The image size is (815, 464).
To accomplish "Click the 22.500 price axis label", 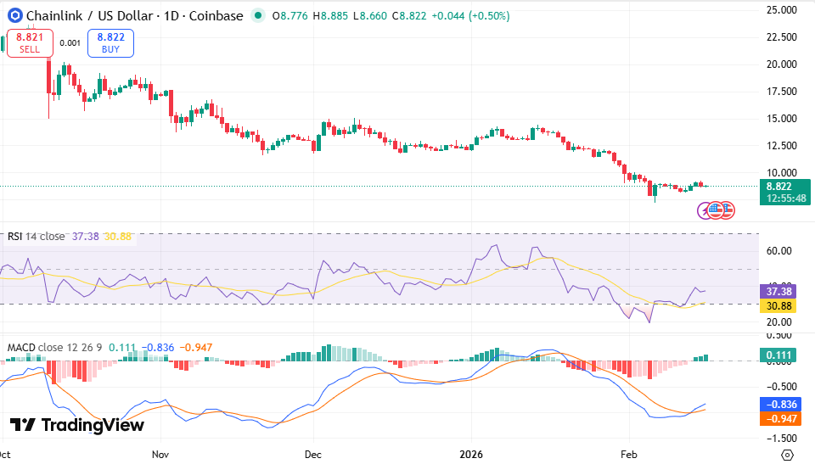I will coord(782,36).
